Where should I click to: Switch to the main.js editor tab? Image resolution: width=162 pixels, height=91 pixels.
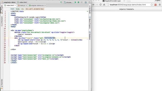click(x=22, y=5)
